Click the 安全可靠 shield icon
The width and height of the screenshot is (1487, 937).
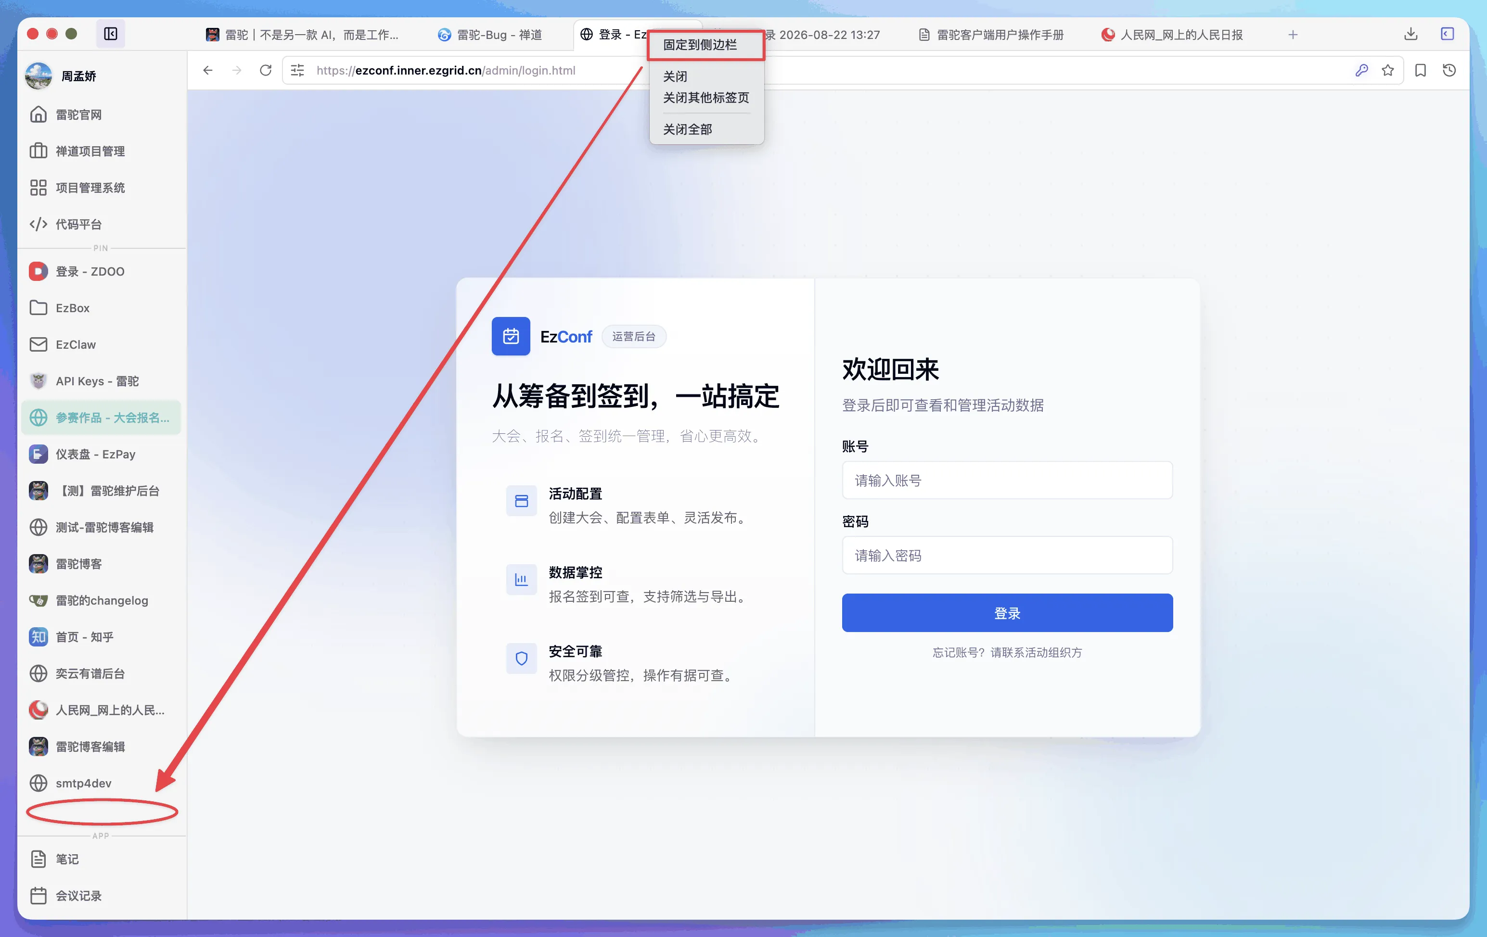tap(522, 658)
